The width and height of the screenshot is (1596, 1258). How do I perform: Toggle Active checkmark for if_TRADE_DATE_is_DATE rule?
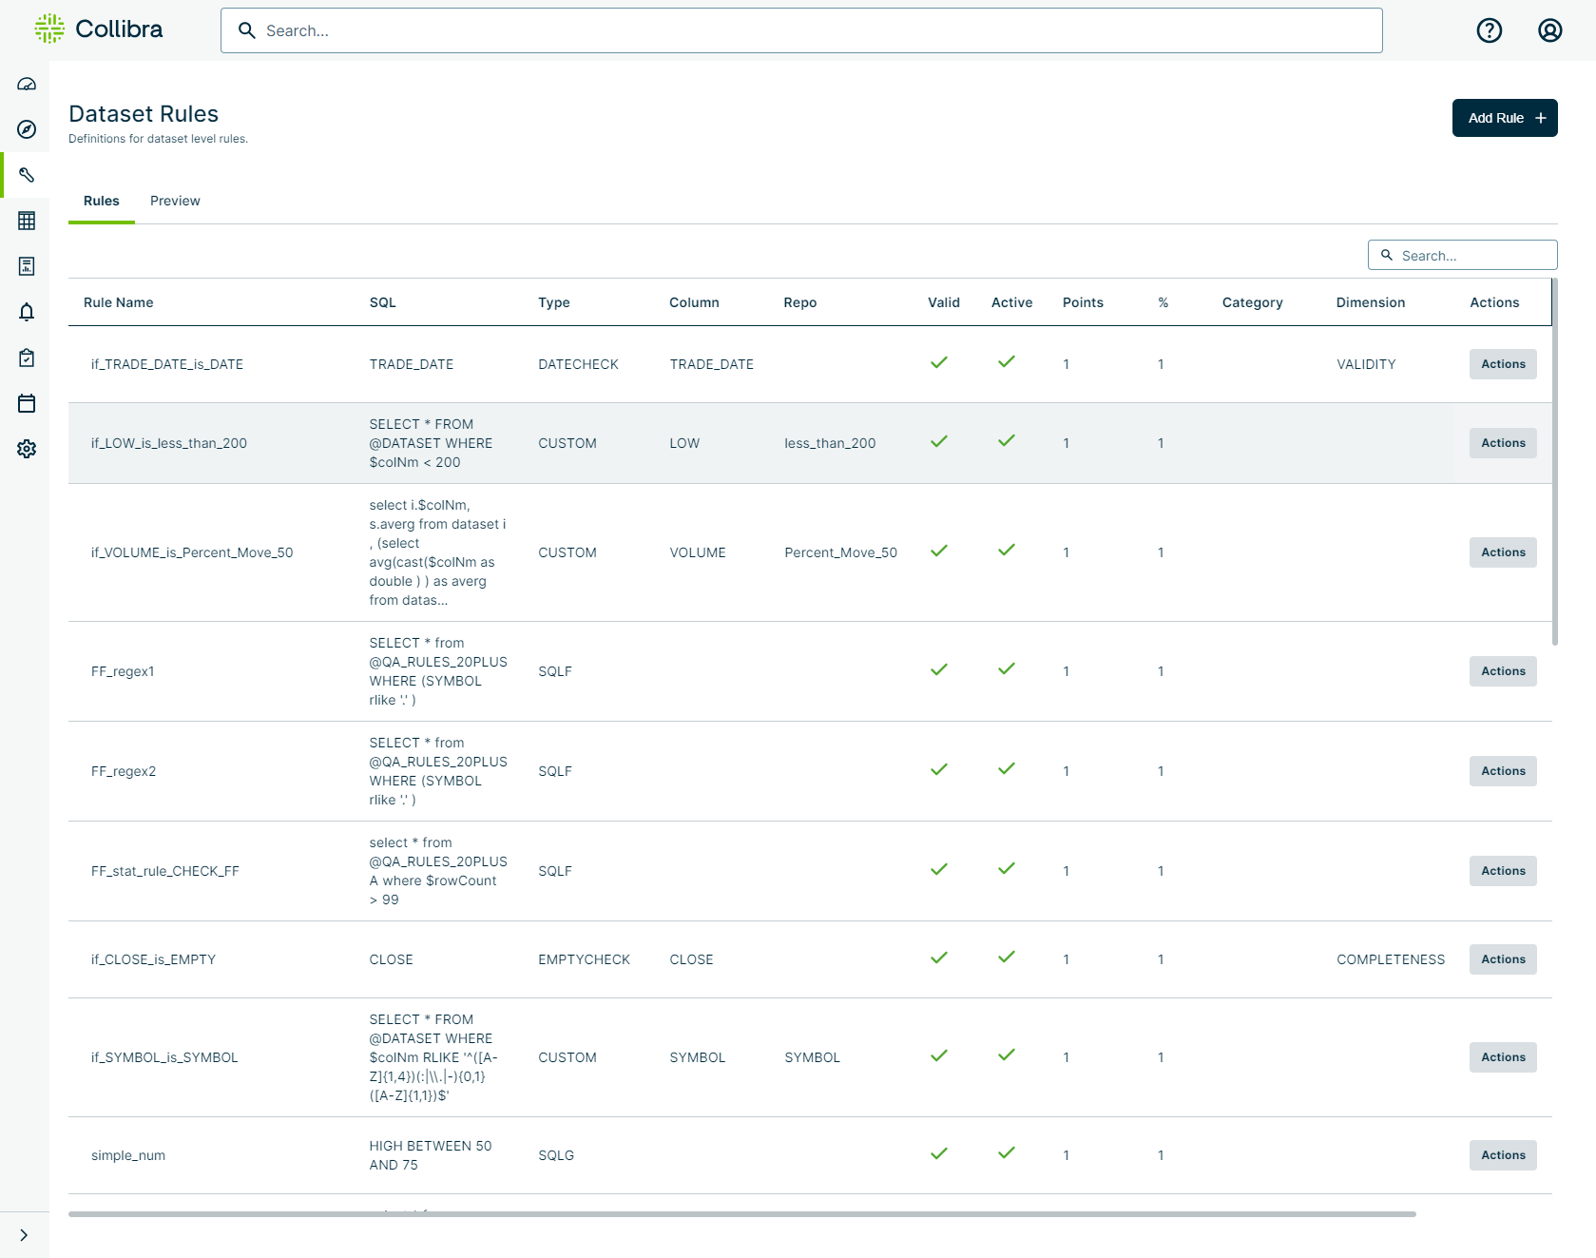point(1006,362)
